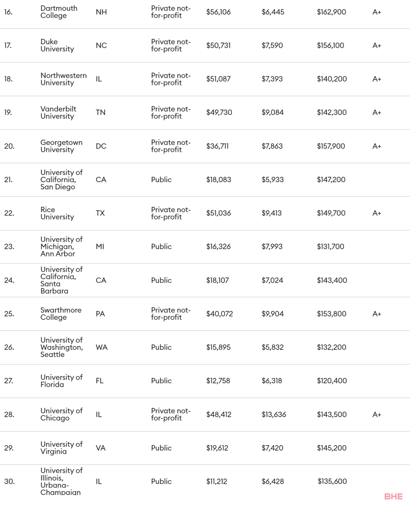Select University of Chicago in list

tap(61, 414)
